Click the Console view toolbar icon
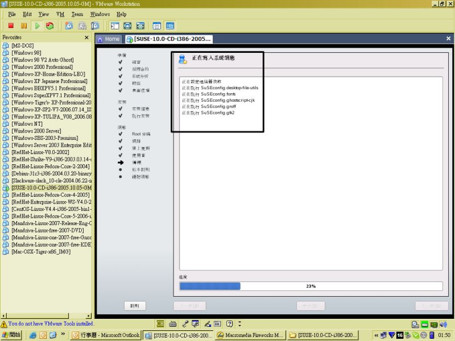The image size is (455, 341). [x=170, y=26]
